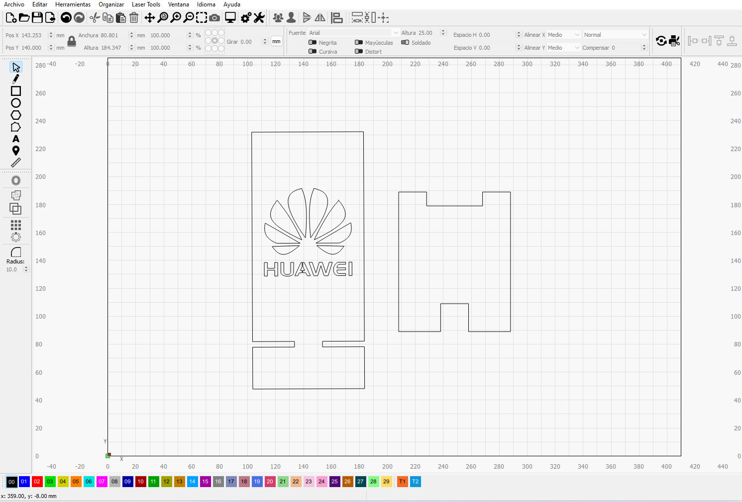The height and width of the screenshot is (502, 742).
Task: Open Device settings with wrench-screwdriver icon
Action: [x=259, y=18]
